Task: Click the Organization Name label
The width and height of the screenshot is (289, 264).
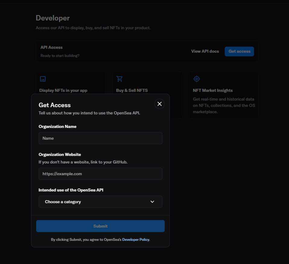Action: [57, 126]
